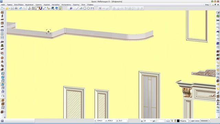
Task: Toggle the dotted grid display icon
Action: point(33,8)
